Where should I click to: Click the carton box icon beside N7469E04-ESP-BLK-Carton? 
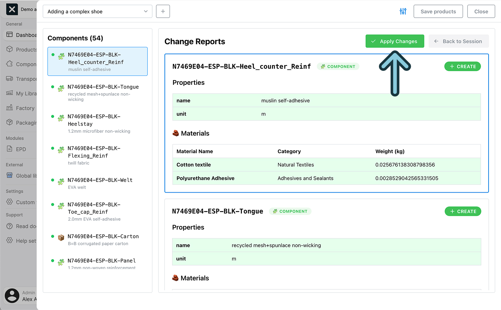click(61, 238)
